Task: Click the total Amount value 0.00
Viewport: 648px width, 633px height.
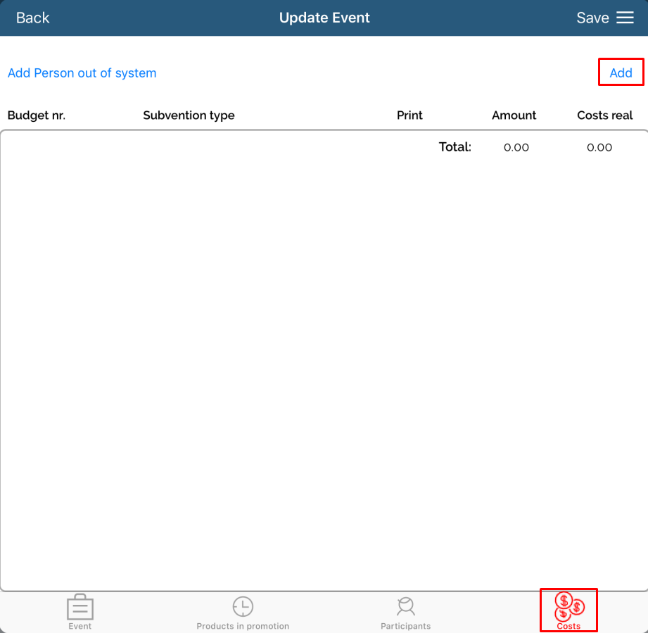Action: click(516, 147)
